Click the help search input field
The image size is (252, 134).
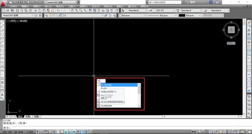tap(165, 2)
